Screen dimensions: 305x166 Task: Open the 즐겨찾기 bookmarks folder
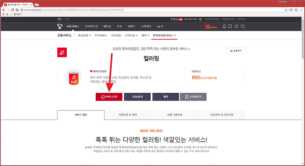pyautogui.click(x=16, y=14)
